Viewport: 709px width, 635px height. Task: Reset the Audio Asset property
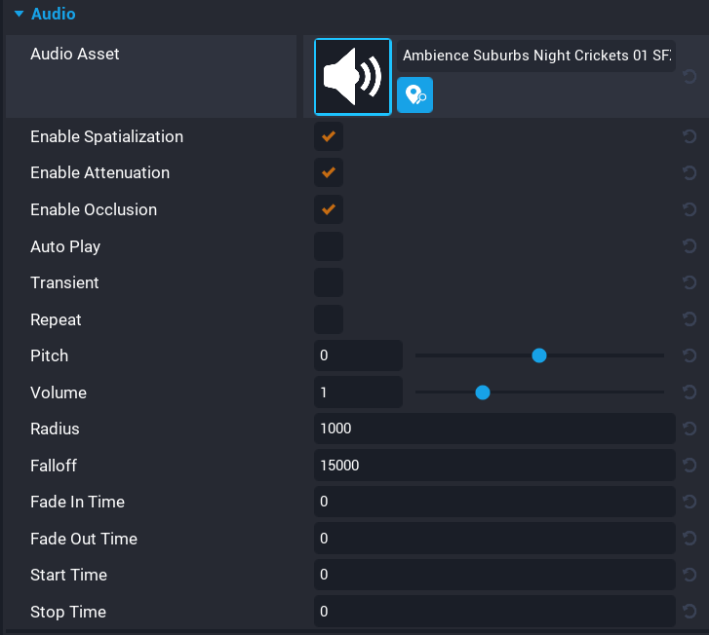coord(689,77)
